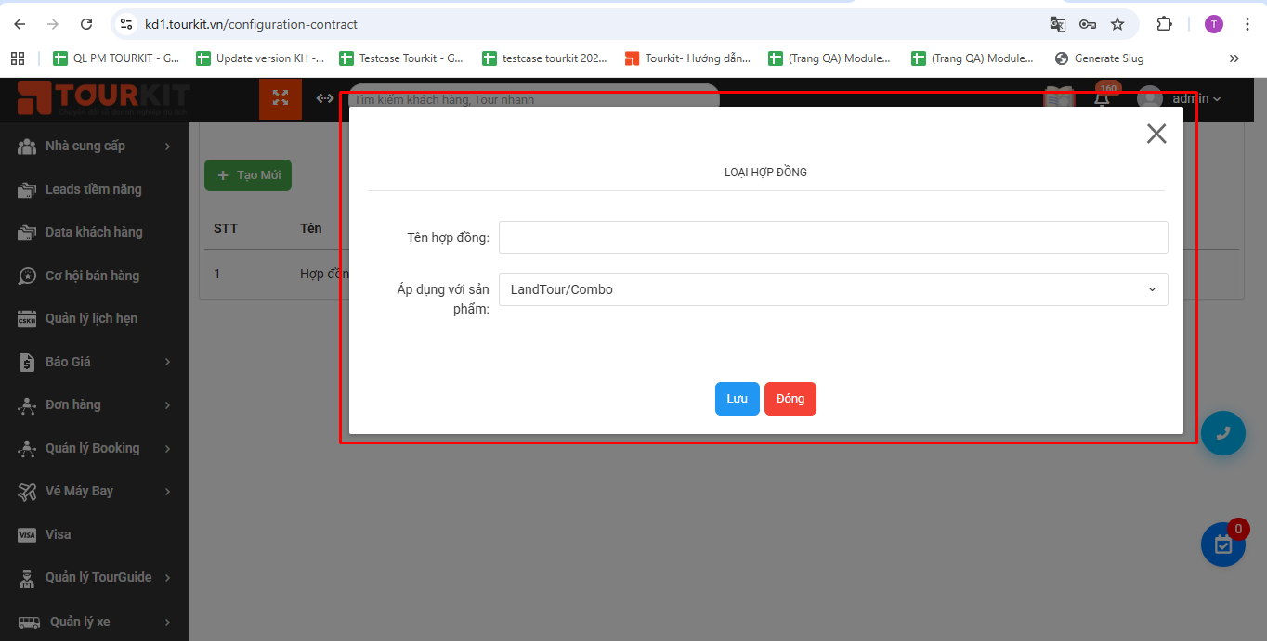
Task: Expand the Báo Giá sidebar menu
Action: point(95,362)
